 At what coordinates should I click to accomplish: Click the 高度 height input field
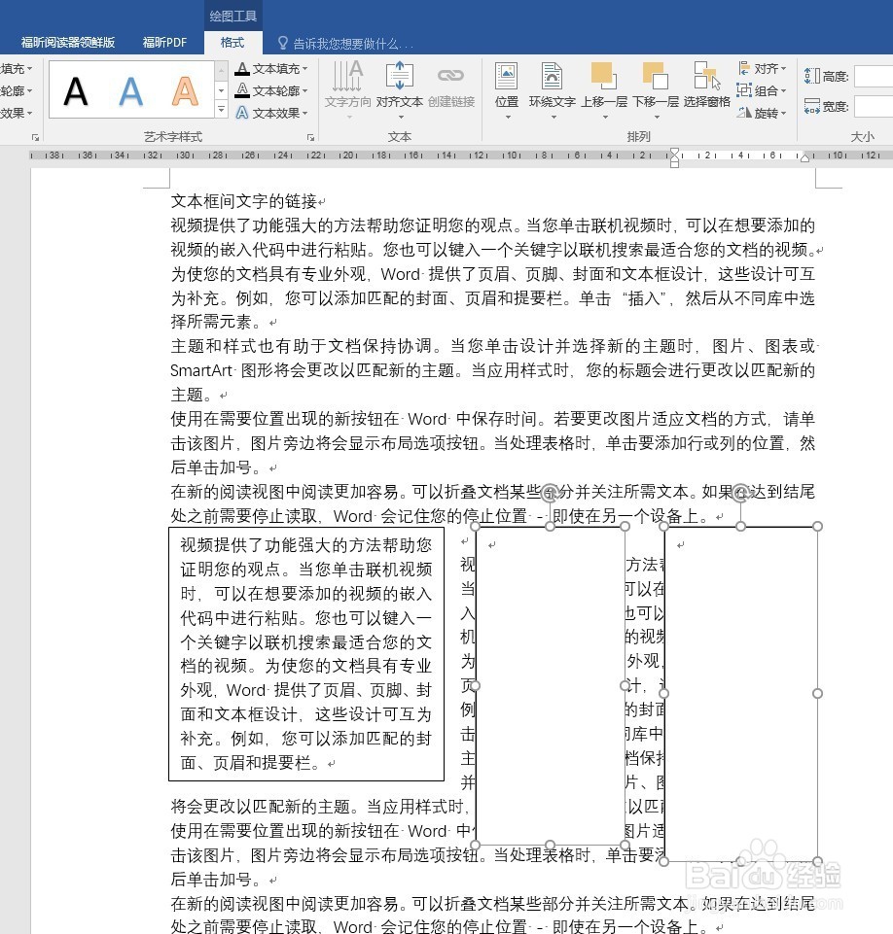[874, 76]
